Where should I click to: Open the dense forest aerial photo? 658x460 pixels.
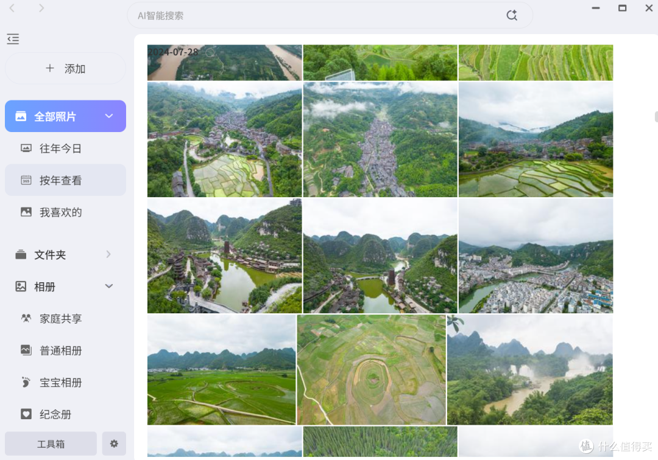coord(380,442)
